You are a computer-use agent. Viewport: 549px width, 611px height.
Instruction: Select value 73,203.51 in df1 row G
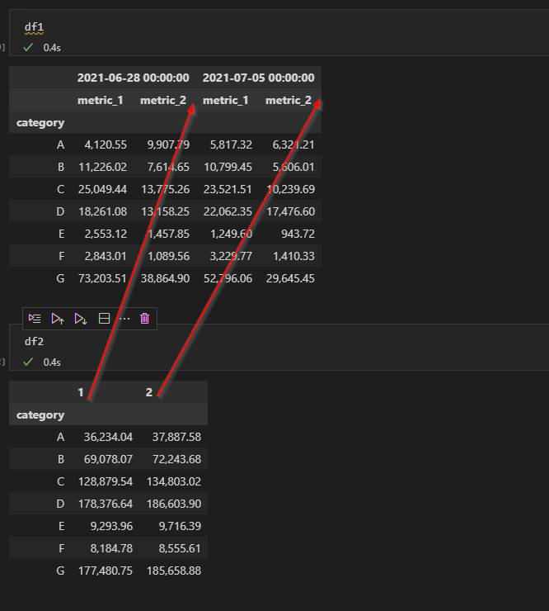tap(102, 278)
